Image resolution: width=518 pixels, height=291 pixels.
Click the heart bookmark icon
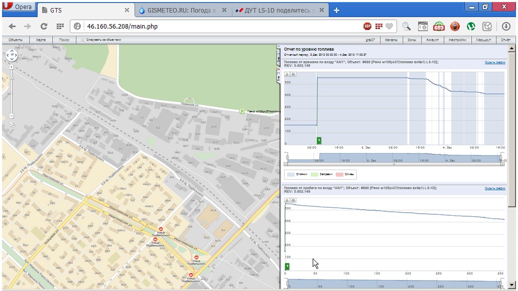[389, 26]
